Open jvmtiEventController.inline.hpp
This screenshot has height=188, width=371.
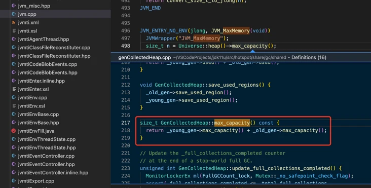pyautogui.click(x=53, y=173)
